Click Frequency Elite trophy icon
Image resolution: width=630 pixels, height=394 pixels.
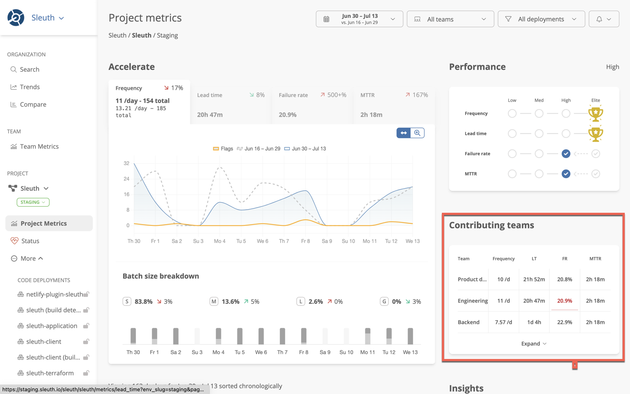click(x=595, y=113)
